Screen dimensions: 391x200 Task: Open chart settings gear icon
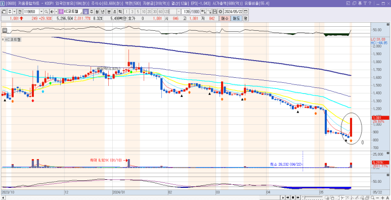(220, 12)
